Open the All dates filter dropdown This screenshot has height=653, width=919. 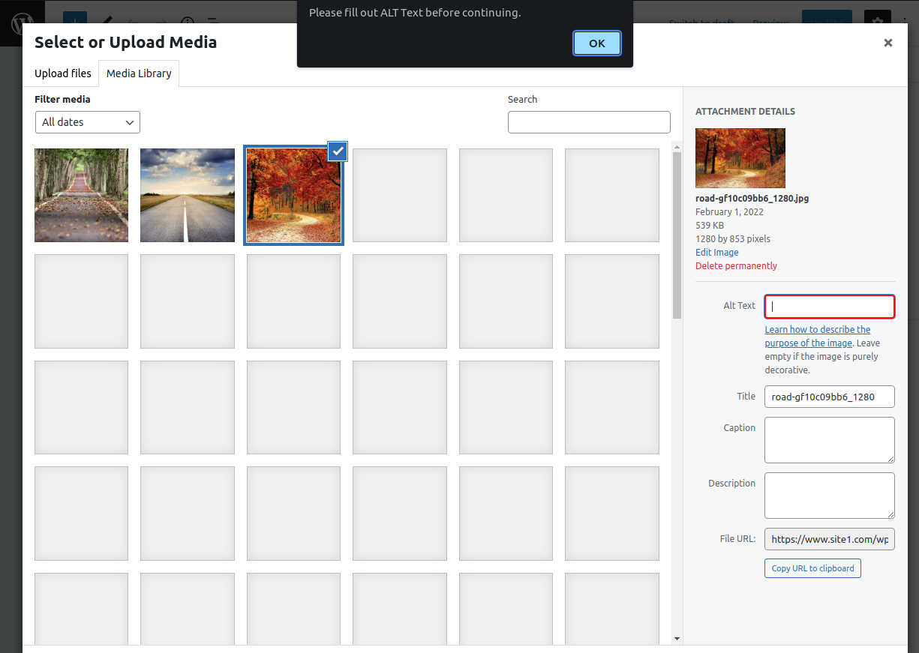pyautogui.click(x=88, y=122)
